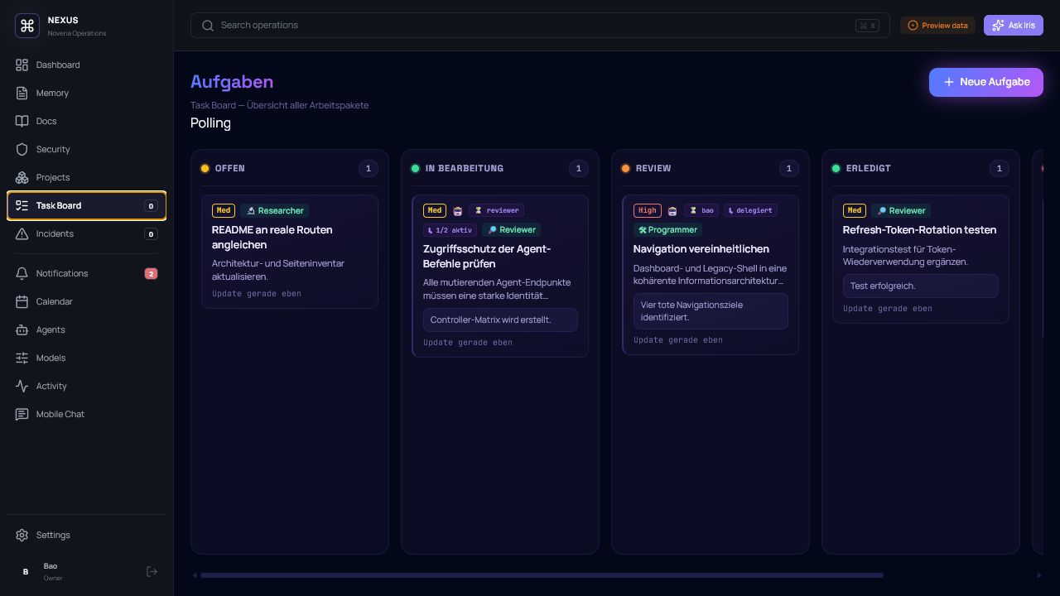The image size is (1060, 596).
Task: Open Incidents via its warning triangle icon
Action: 22,233
